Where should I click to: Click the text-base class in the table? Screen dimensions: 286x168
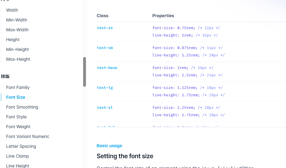point(107,68)
